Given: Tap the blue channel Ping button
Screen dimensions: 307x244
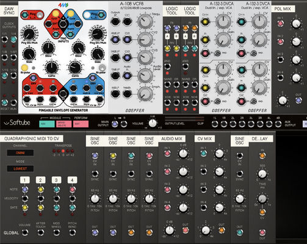Looking at the screenshot, I should [87, 15].
